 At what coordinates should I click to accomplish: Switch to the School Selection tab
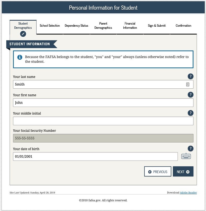(50, 26)
